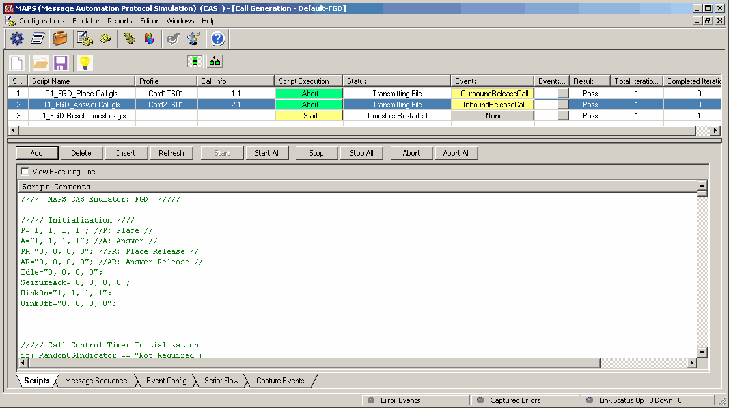Open the None events dropdown in row 3
729x408 pixels.
[493, 116]
